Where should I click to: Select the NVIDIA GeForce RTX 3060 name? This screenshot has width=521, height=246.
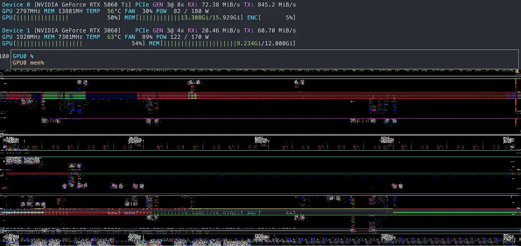click(77, 30)
